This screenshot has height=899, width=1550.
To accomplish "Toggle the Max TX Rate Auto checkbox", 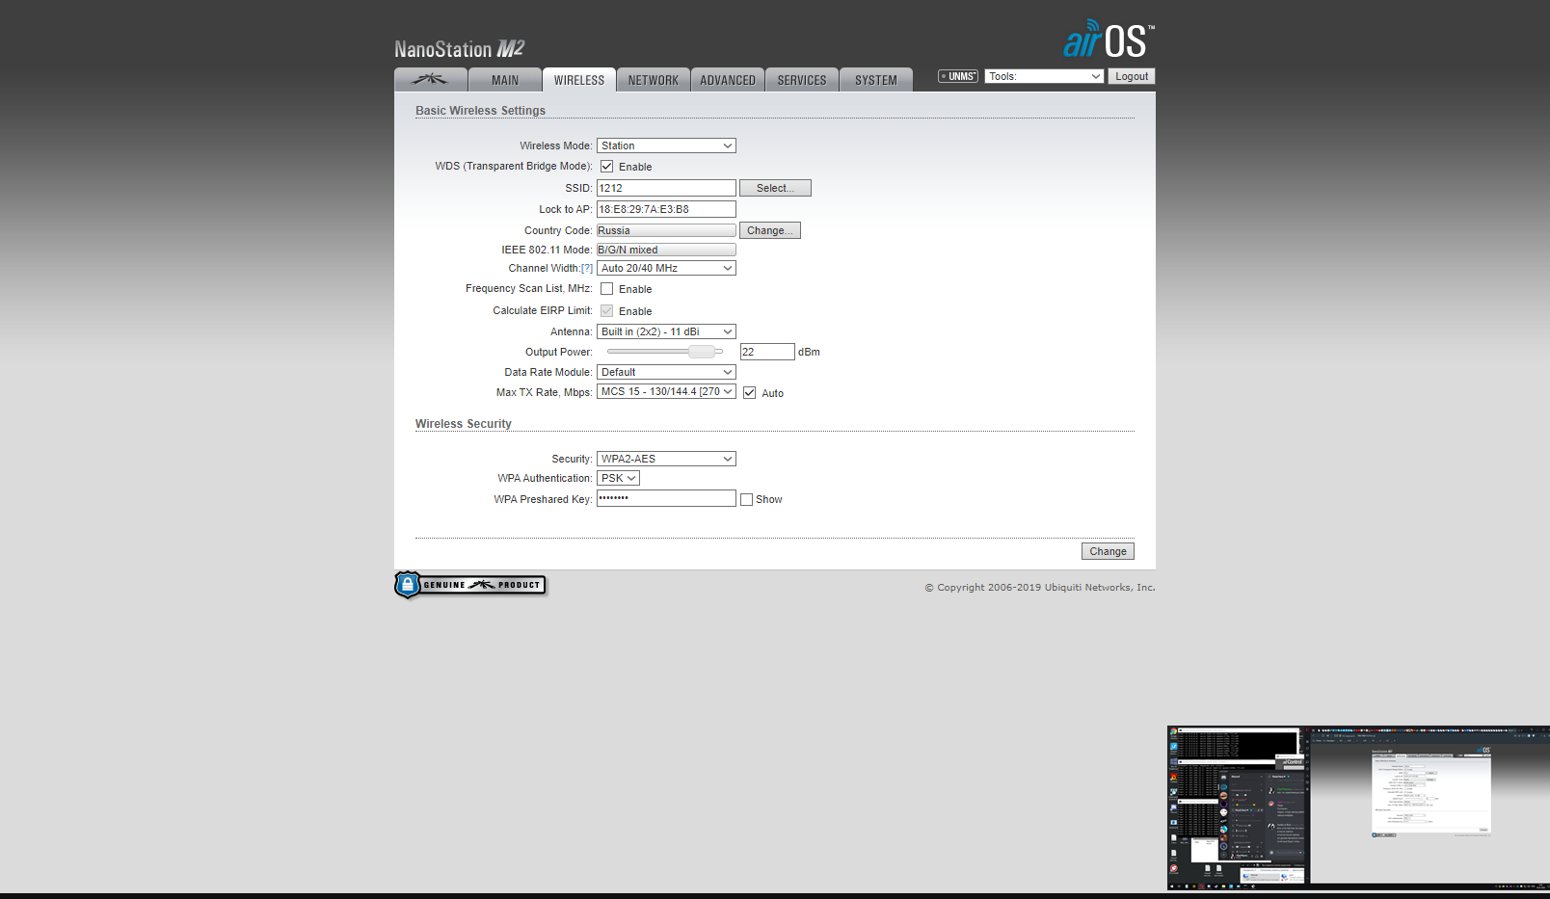I will 750,393.
